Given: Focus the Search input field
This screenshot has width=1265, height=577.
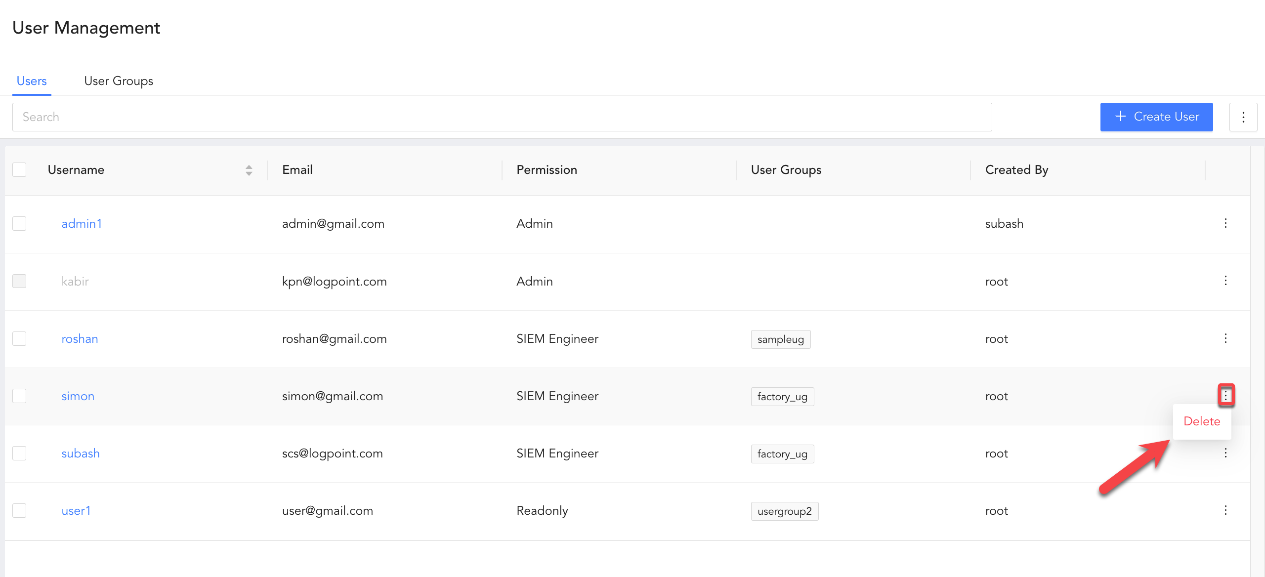Looking at the screenshot, I should (502, 117).
